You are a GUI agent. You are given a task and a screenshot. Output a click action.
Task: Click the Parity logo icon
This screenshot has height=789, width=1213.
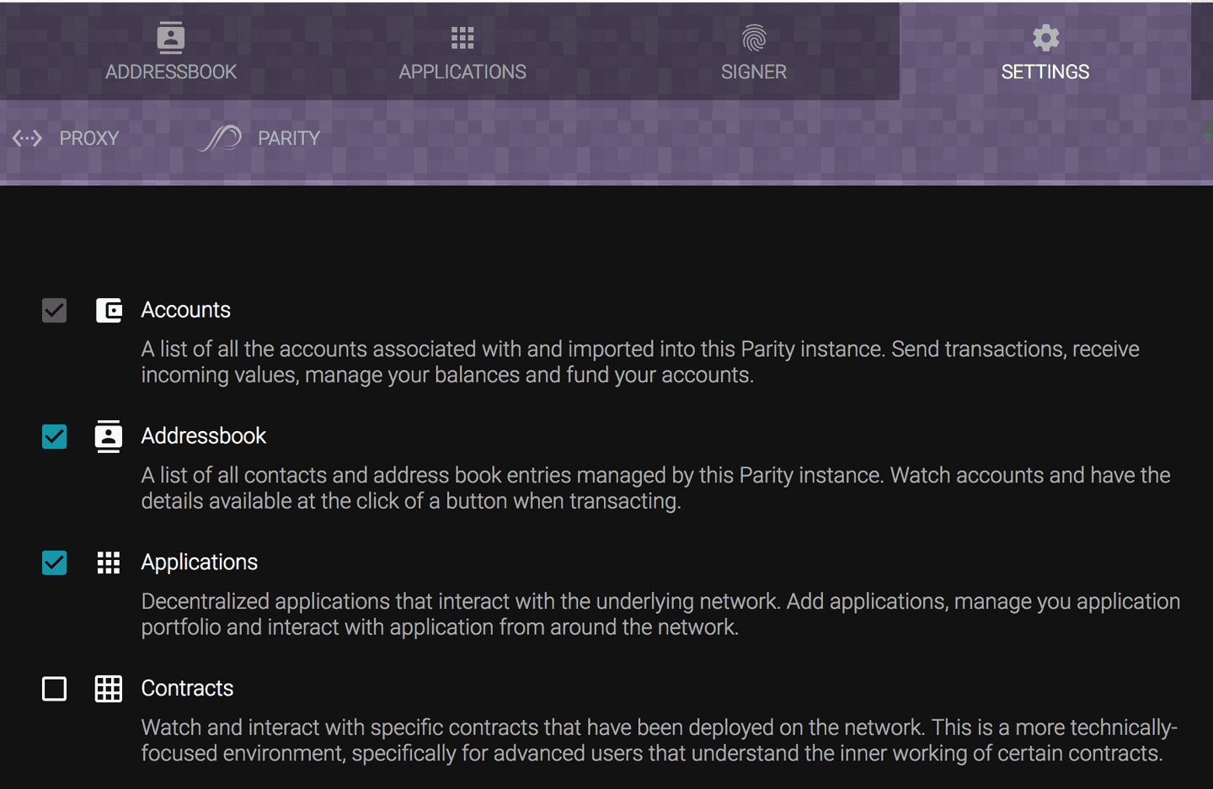point(221,138)
